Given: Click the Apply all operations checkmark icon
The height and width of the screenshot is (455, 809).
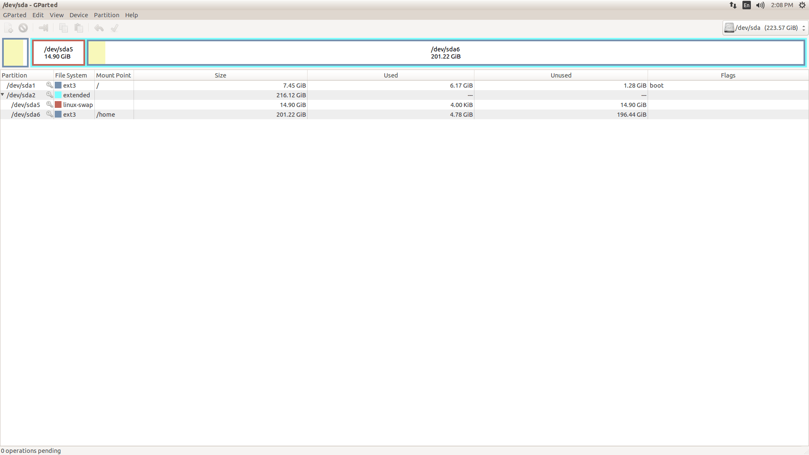Looking at the screenshot, I should point(114,28).
